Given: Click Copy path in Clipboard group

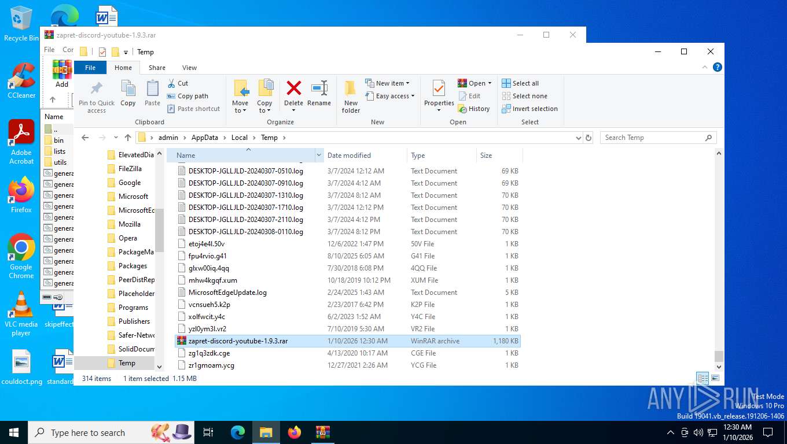Looking at the screenshot, I should coord(187,96).
